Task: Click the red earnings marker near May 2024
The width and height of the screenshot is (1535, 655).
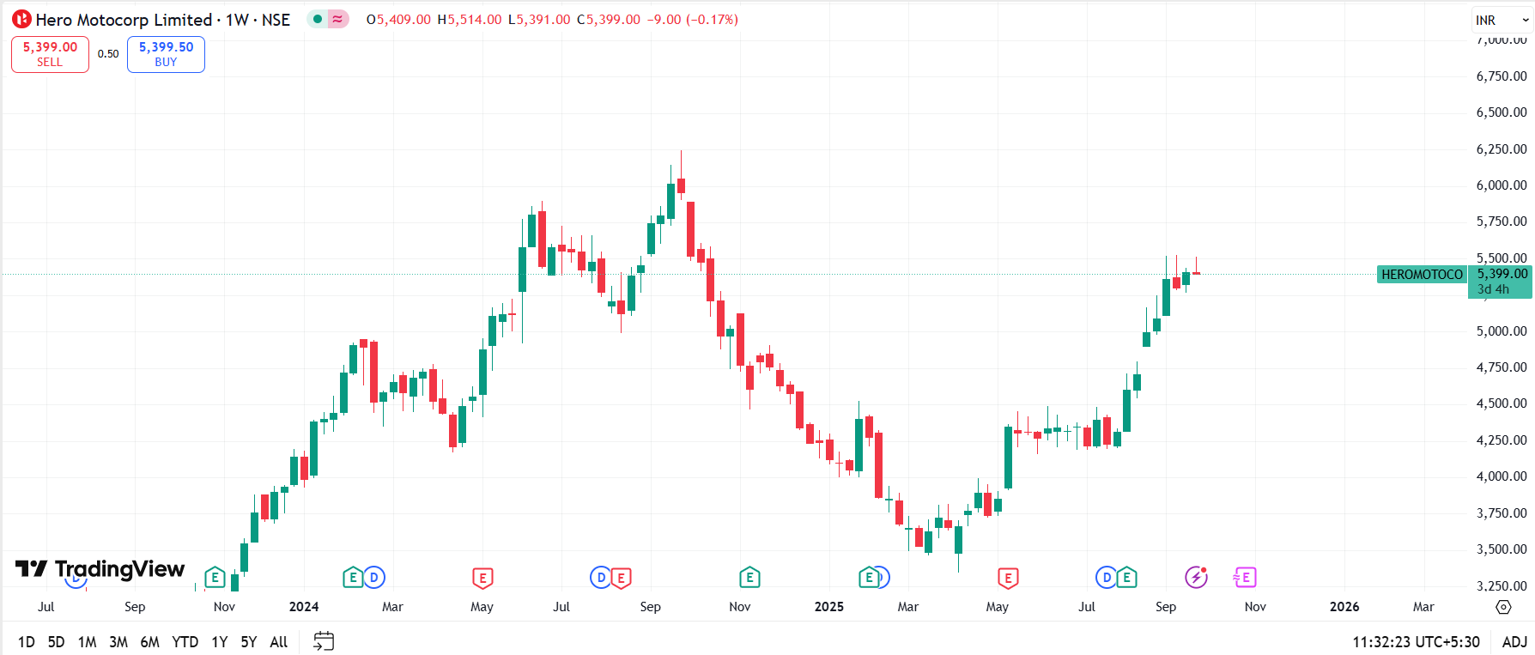Action: (x=482, y=578)
